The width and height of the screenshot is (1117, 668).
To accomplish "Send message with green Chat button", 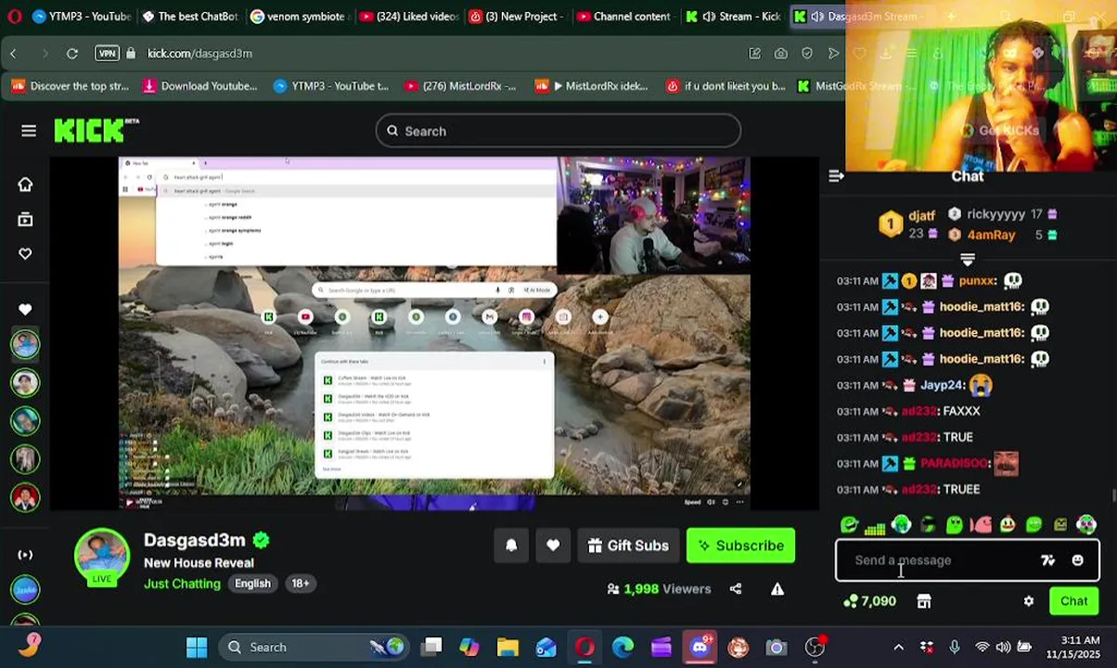I will pyautogui.click(x=1073, y=601).
